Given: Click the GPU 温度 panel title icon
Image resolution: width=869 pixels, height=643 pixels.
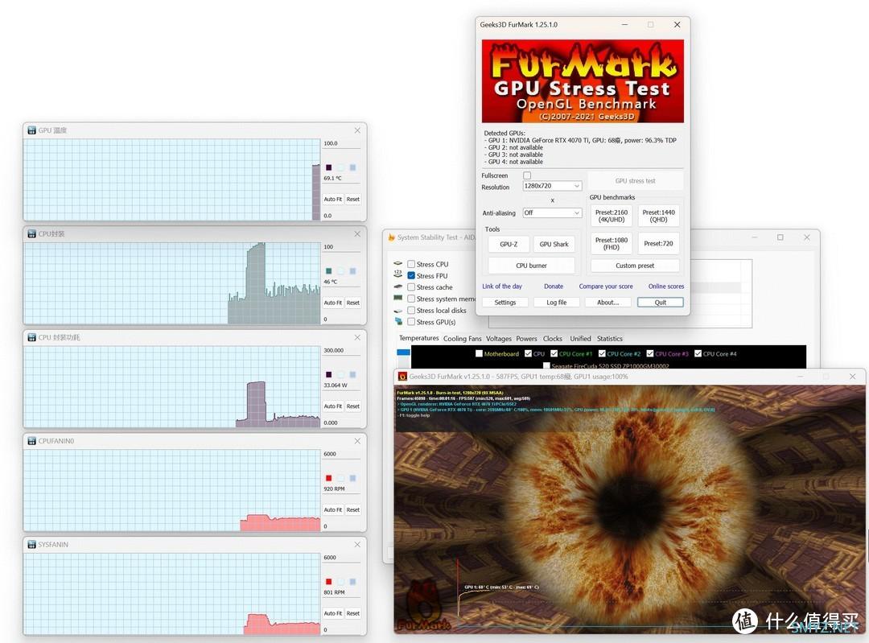Looking at the screenshot, I should [32, 130].
